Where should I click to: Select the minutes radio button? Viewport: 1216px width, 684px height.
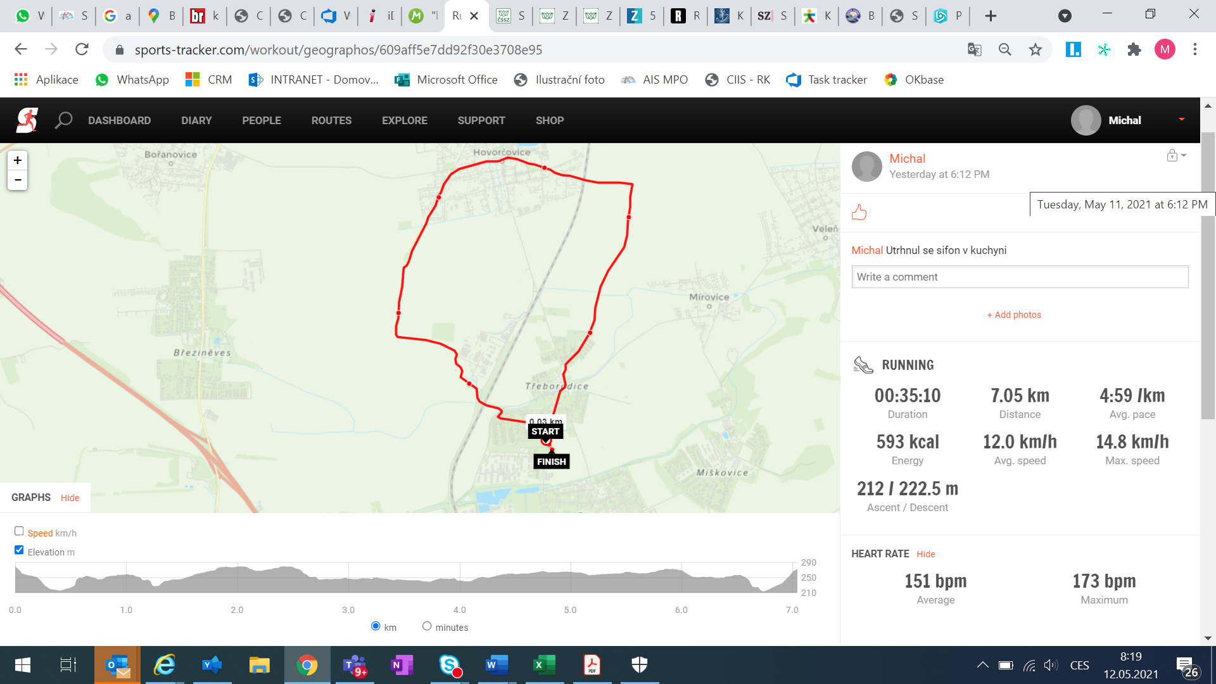(x=427, y=626)
